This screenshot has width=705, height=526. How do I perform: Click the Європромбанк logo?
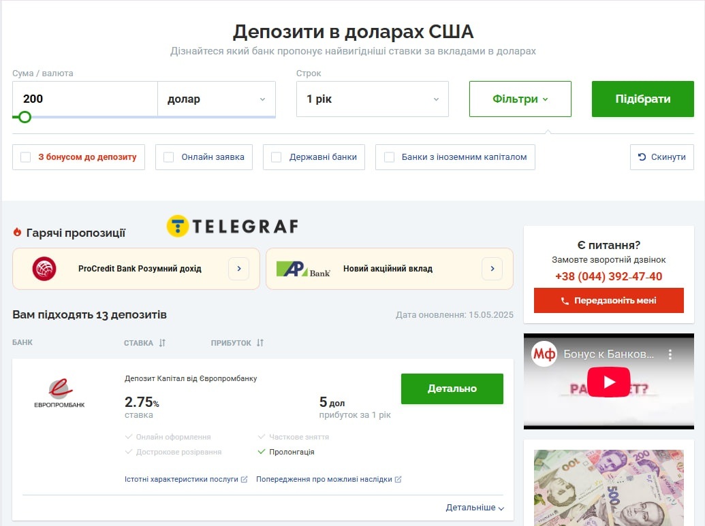(x=59, y=393)
